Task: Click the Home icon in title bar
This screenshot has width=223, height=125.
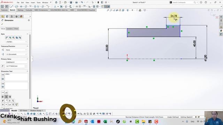Action: tap(56, 2)
